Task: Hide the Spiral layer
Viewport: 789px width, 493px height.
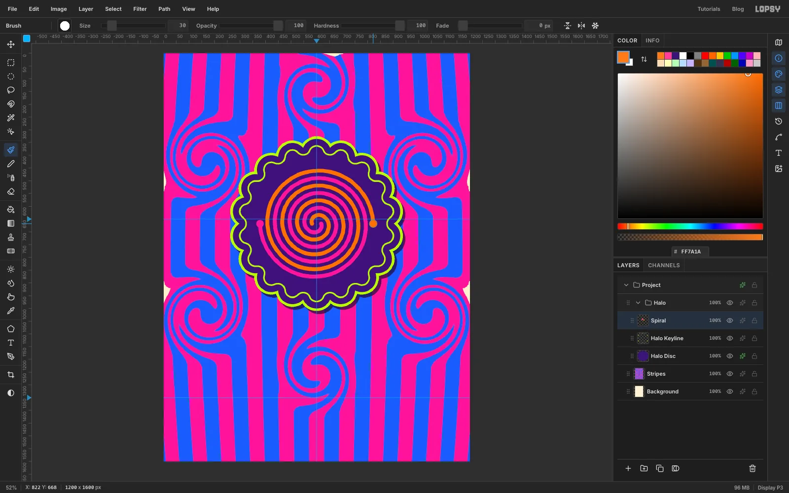Action: pyautogui.click(x=730, y=320)
